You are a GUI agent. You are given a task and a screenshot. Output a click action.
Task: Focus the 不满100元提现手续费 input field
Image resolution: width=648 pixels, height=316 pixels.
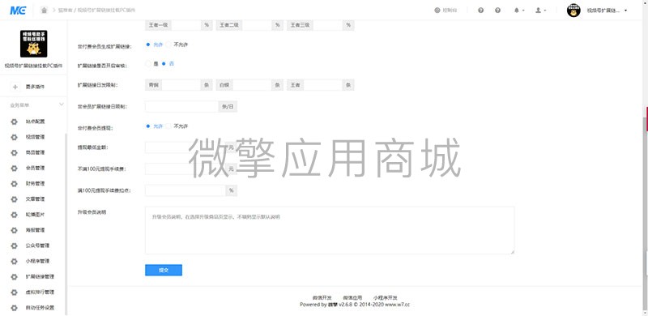pos(185,169)
